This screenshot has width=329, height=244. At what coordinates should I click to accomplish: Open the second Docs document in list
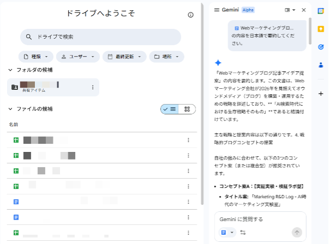click(102, 217)
